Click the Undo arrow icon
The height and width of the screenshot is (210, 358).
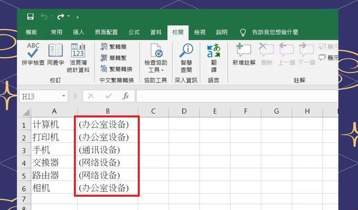[x=44, y=17]
